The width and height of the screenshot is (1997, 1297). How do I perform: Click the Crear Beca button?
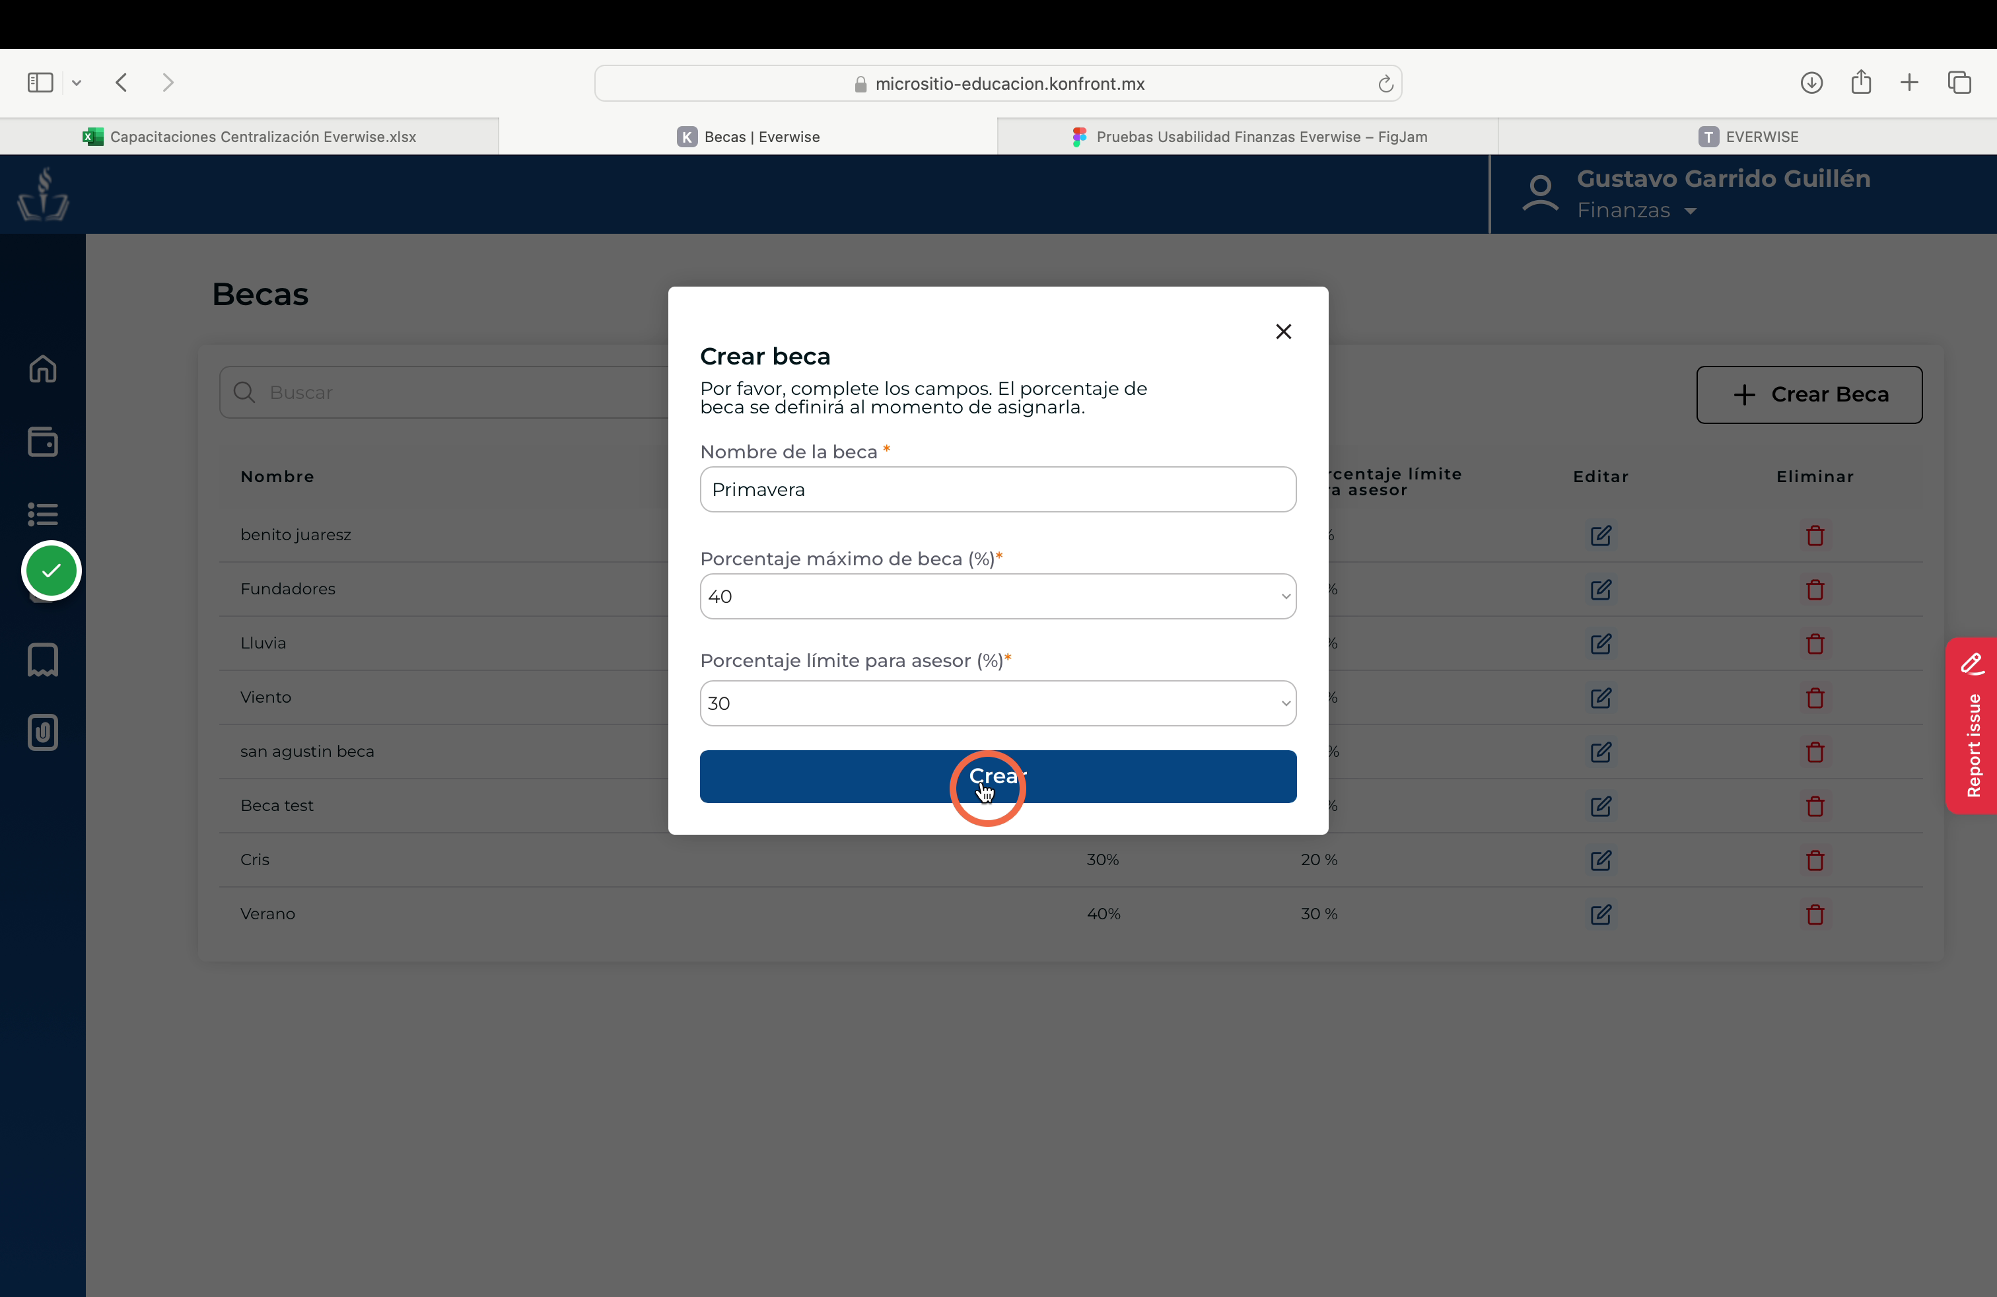click(x=1809, y=394)
